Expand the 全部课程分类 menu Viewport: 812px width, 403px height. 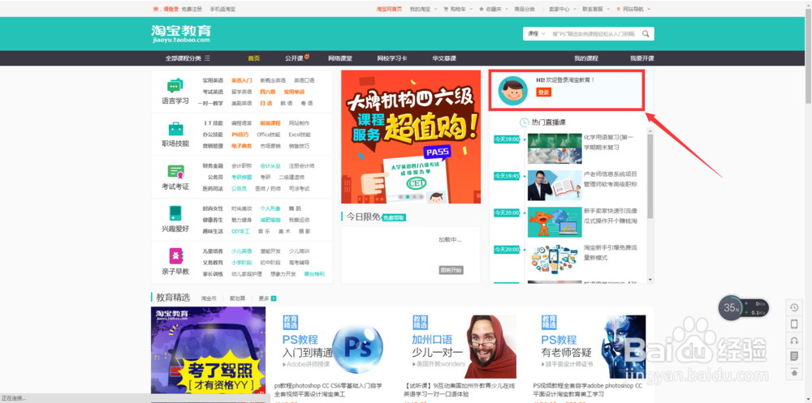(x=188, y=58)
